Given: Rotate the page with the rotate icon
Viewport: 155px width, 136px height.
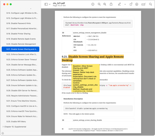Looking at the screenshot, I should click(x=131, y=4).
